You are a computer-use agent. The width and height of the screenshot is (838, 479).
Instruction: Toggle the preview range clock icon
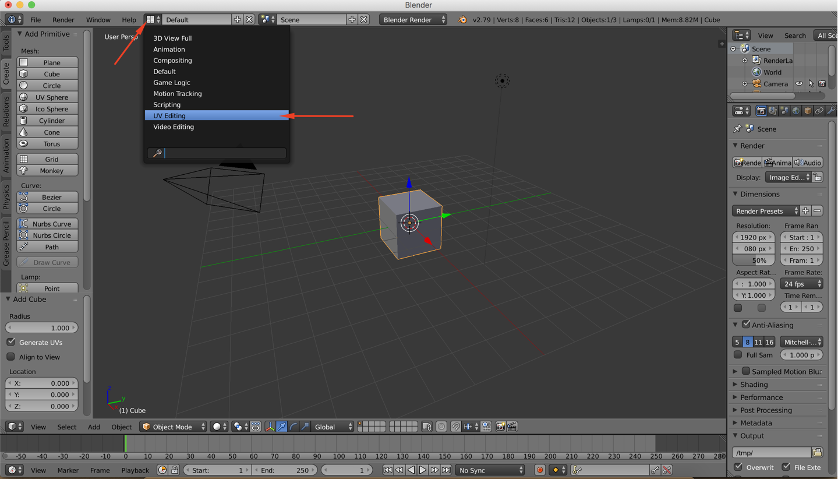[x=162, y=470]
